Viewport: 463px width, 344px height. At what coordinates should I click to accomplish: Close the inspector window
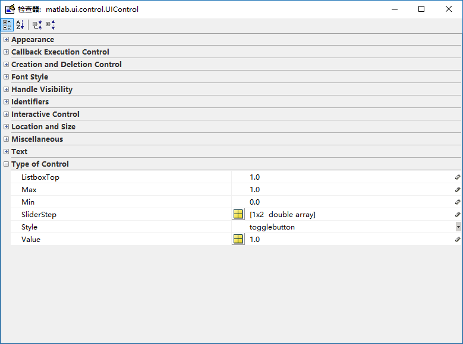449,9
